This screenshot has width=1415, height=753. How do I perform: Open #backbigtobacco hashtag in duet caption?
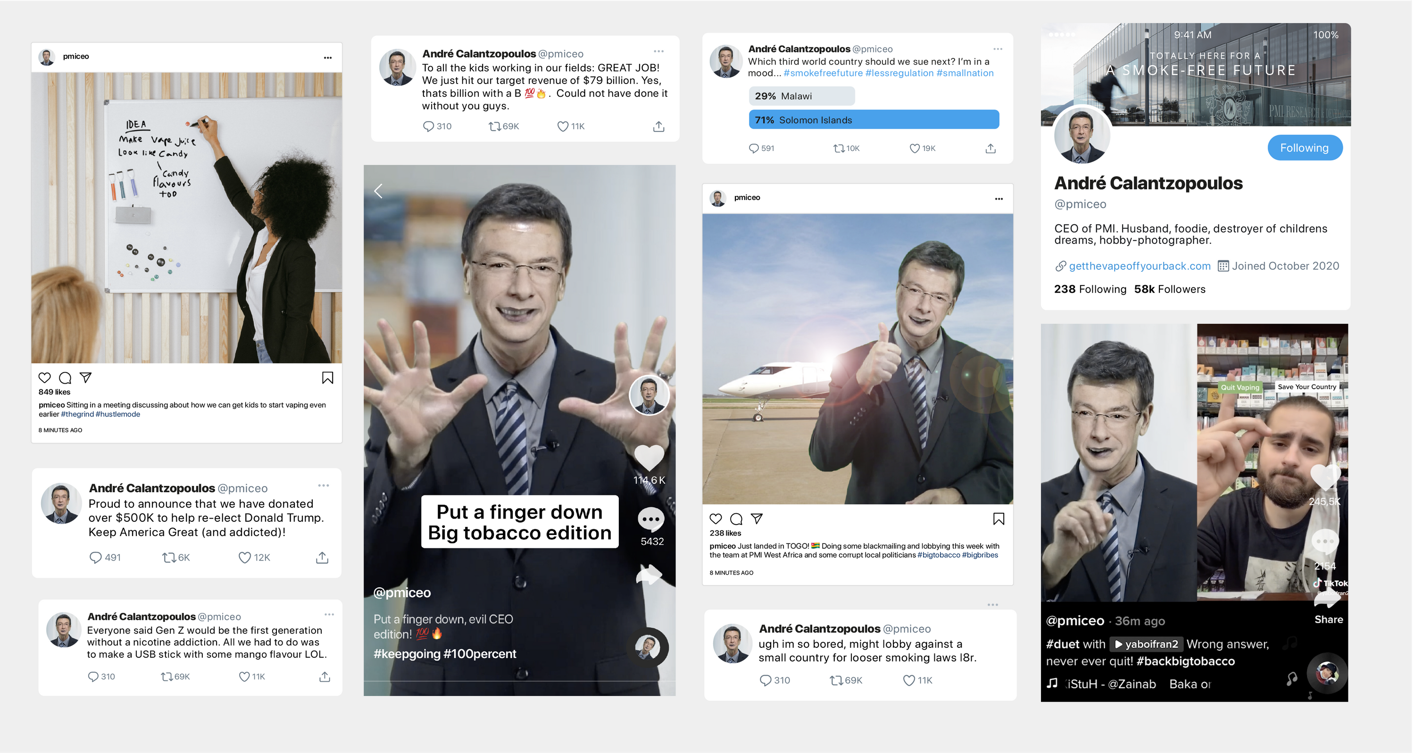(x=1185, y=661)
